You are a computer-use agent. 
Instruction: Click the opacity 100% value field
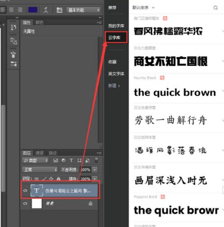tap(85, 169)
